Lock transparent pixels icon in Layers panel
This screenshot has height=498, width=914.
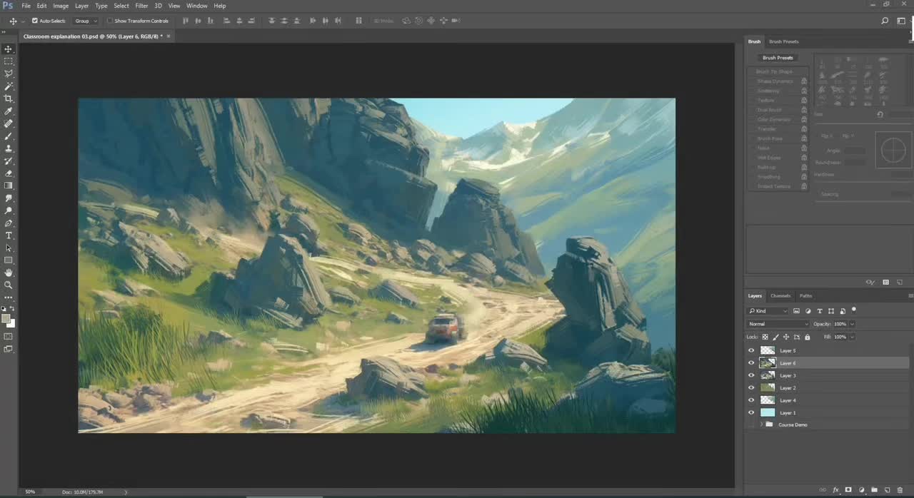tap(765, 337)
